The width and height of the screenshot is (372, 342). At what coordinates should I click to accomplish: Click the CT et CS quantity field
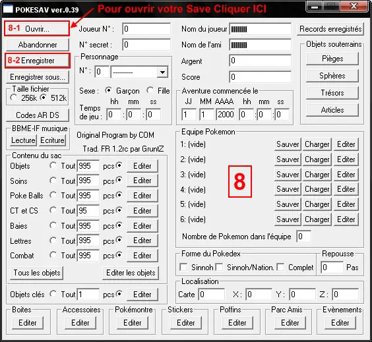point(88,211)
